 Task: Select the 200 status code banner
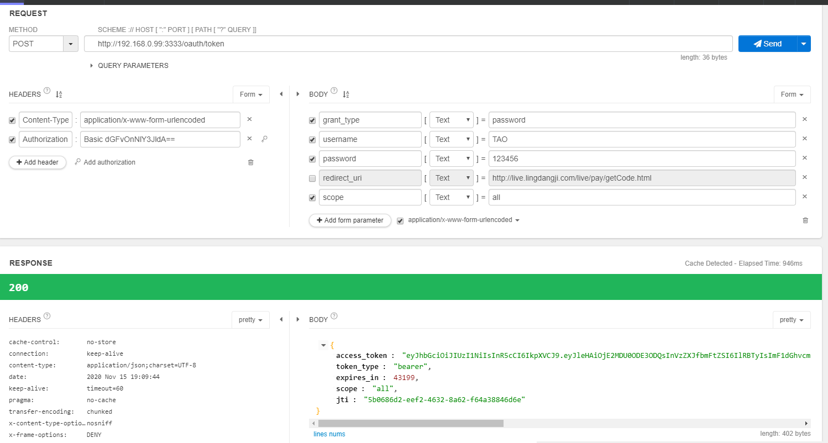pos(411,287)
